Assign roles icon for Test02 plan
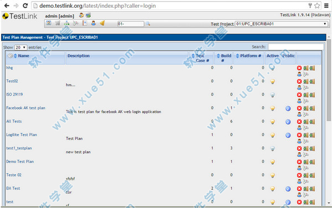Screen dimensions: 332x208 coord(299,87)
